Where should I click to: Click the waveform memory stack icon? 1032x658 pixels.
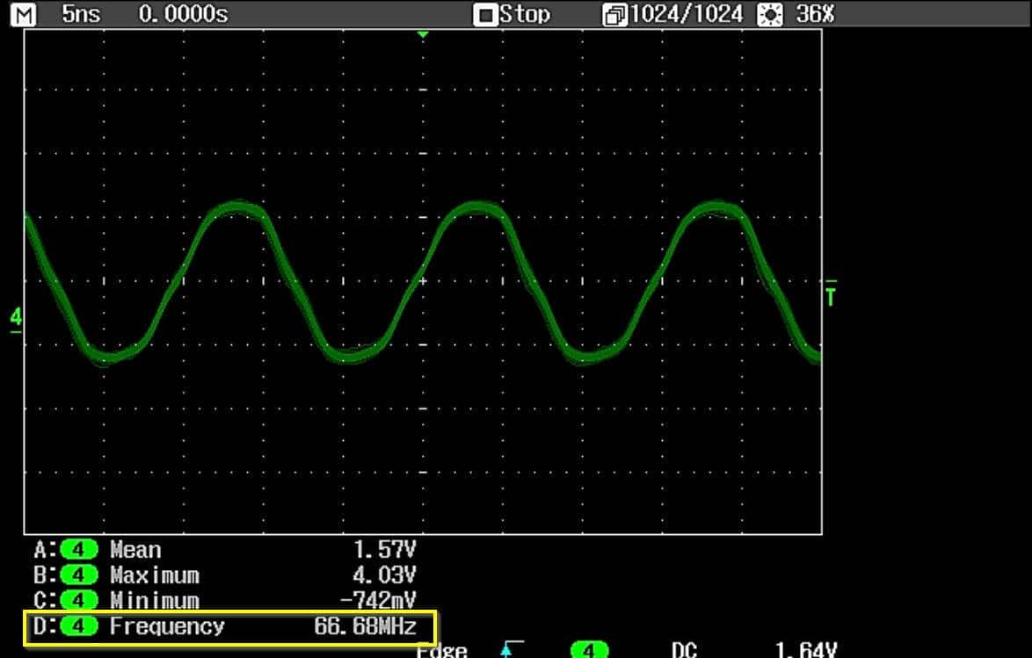click(613, 15)
